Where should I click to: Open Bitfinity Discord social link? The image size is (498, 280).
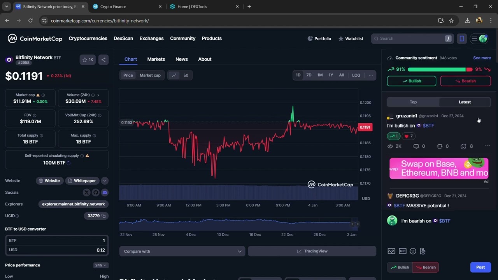(105, 192)
